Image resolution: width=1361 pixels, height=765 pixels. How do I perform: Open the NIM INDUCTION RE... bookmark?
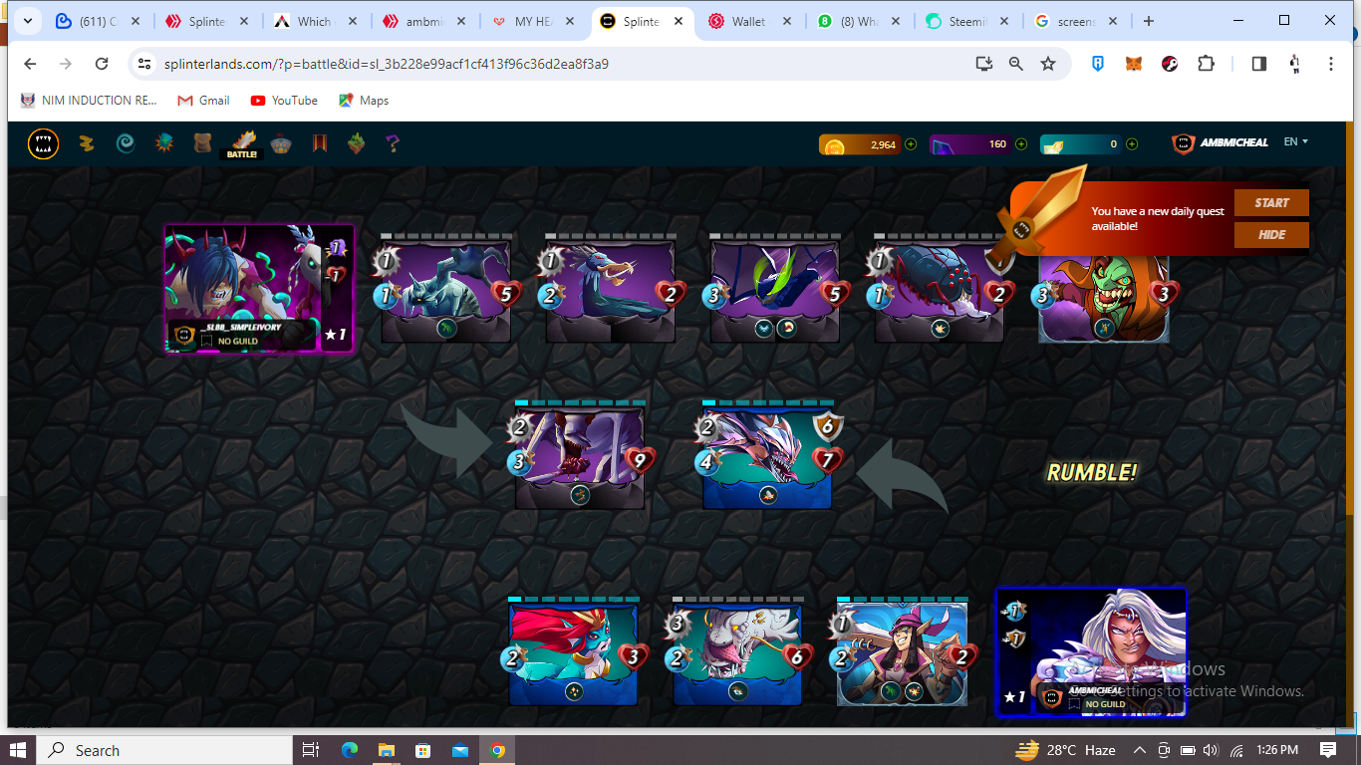(89, 101)
